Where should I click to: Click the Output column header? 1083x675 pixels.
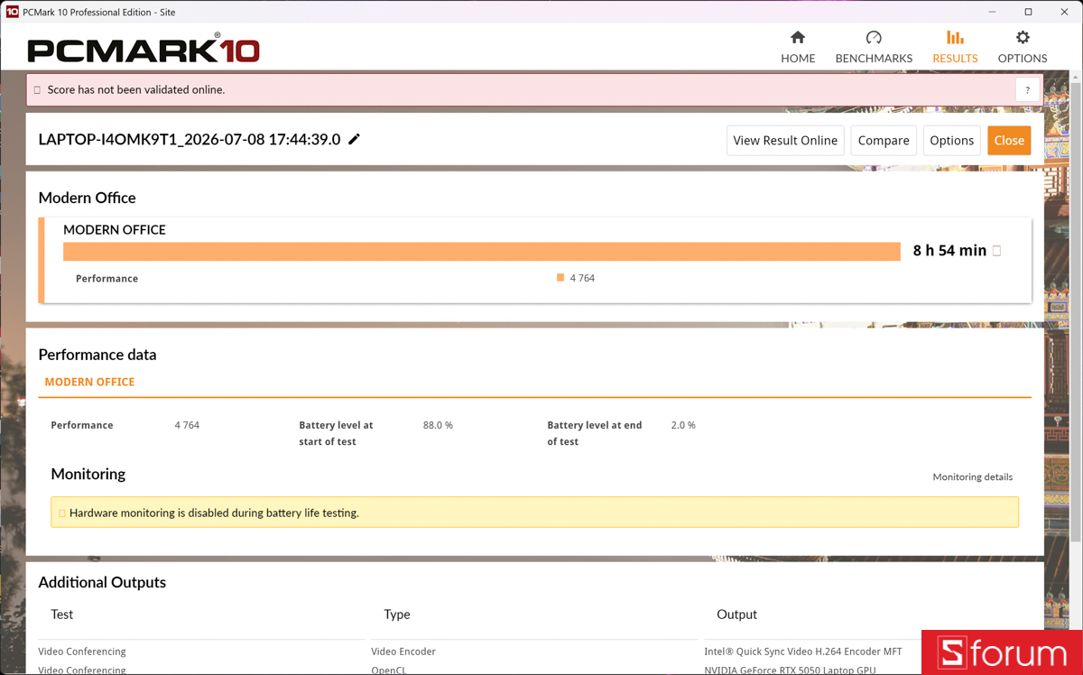tap(736, 615)
